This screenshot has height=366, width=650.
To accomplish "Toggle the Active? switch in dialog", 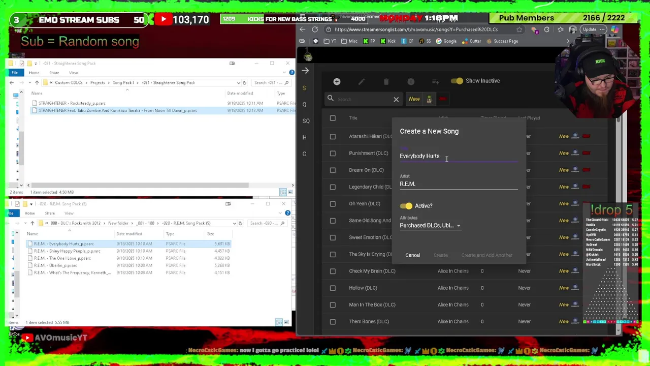I will pyautogui.click(x=406, y=206).
